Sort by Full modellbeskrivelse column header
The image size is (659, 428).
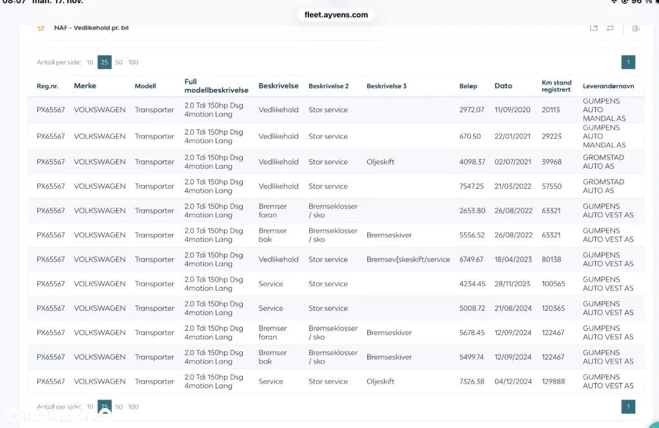coord(216,86)
